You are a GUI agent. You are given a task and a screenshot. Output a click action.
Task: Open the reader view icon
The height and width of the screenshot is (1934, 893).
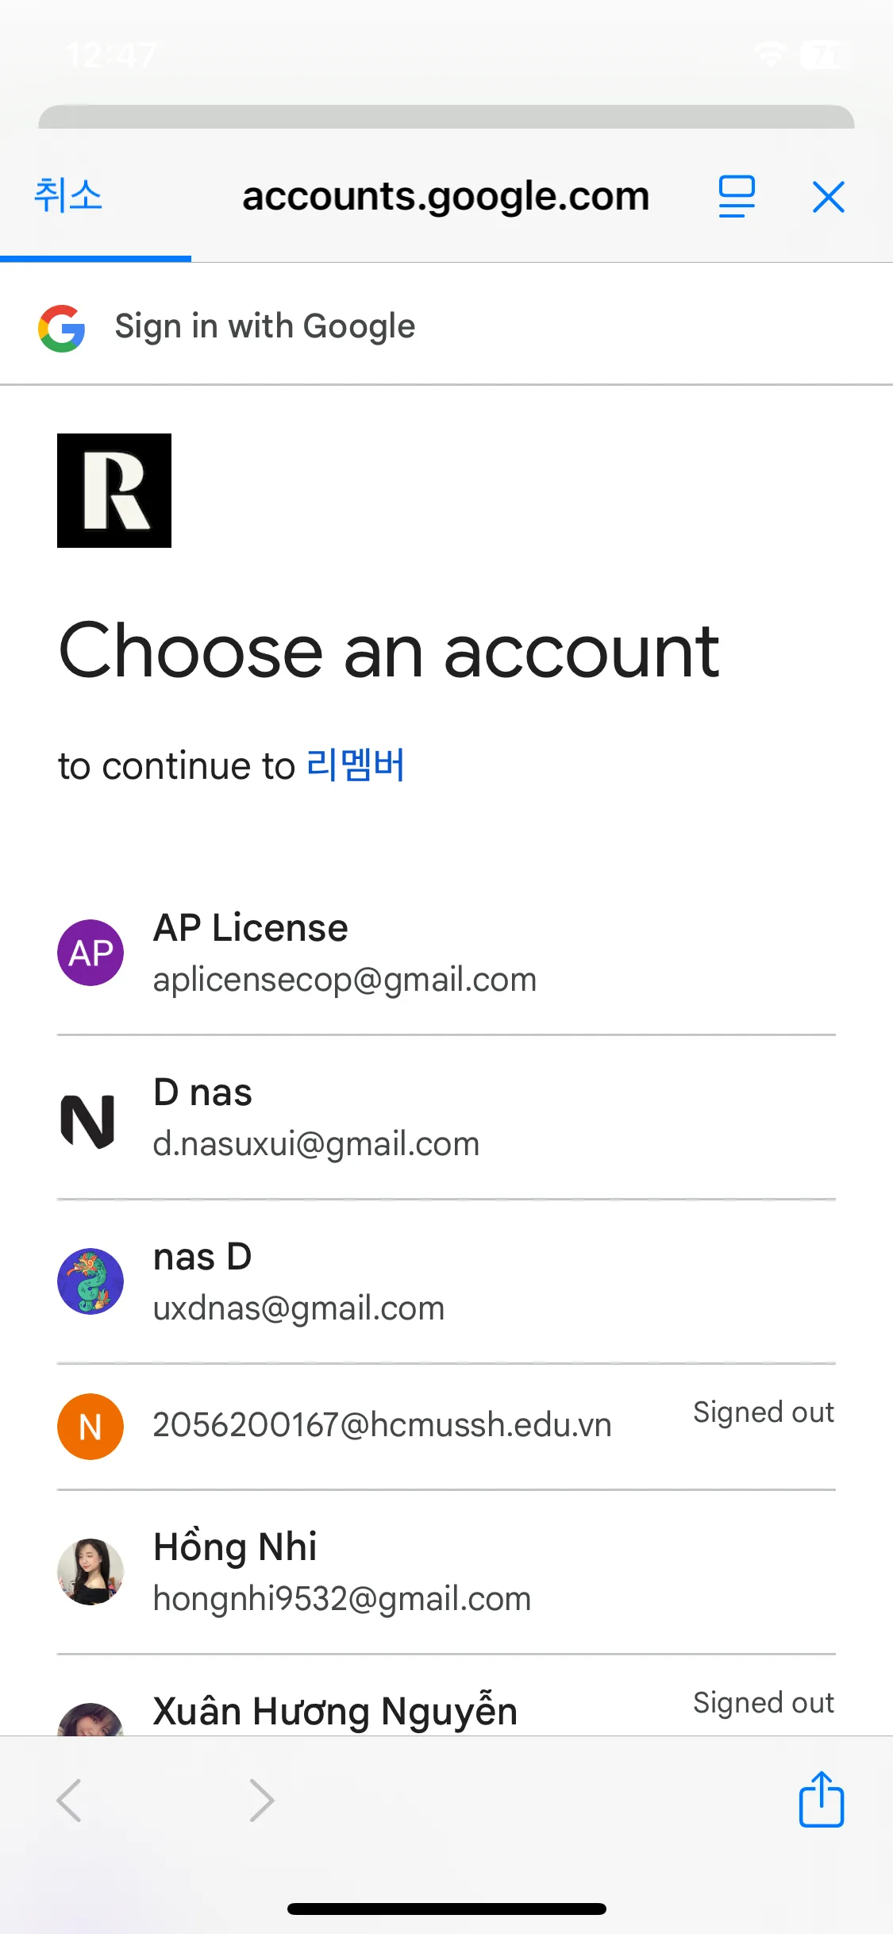click(x=736, y=197)
